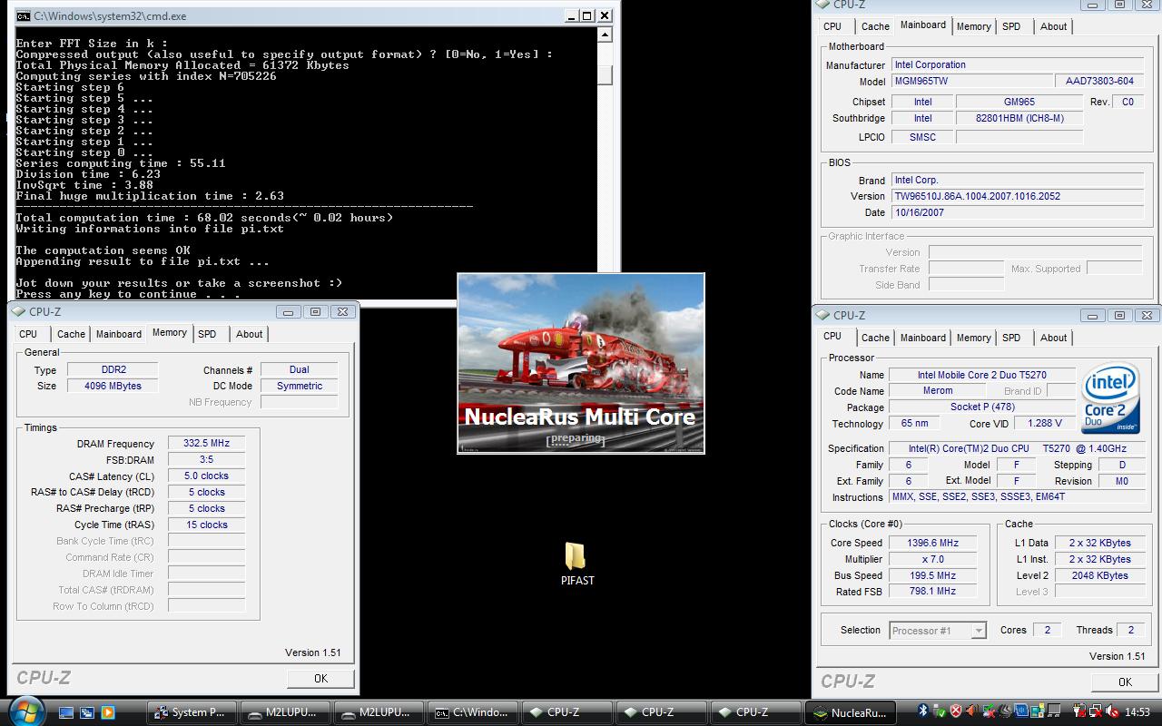Image resolution: width=1162 pixels, height=726 pixels.
Task: Click CPU-Z icon in Memory window title
Action: (18, 311)
